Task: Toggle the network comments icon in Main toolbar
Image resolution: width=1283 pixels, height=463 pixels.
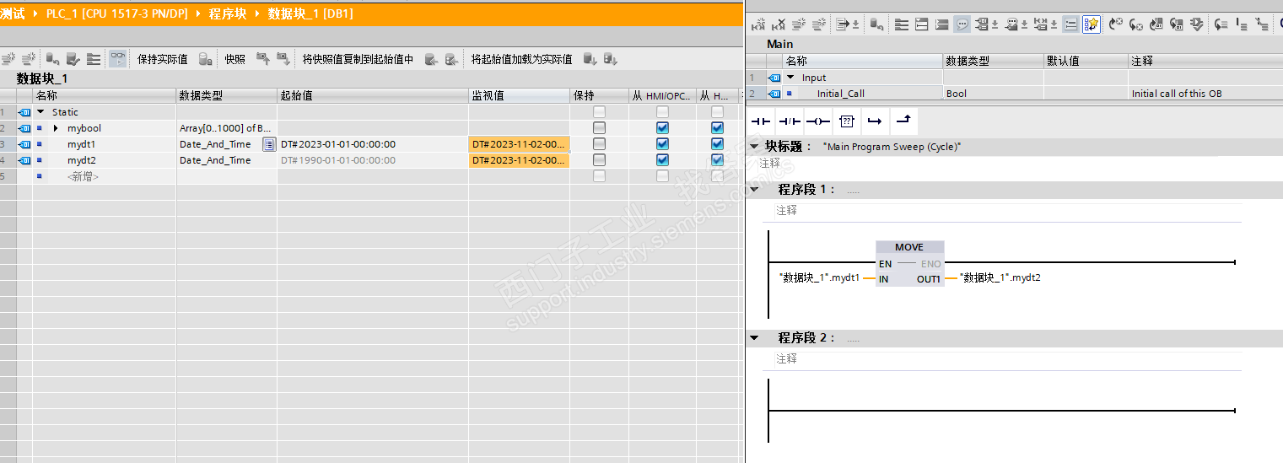Action: 1070,24
